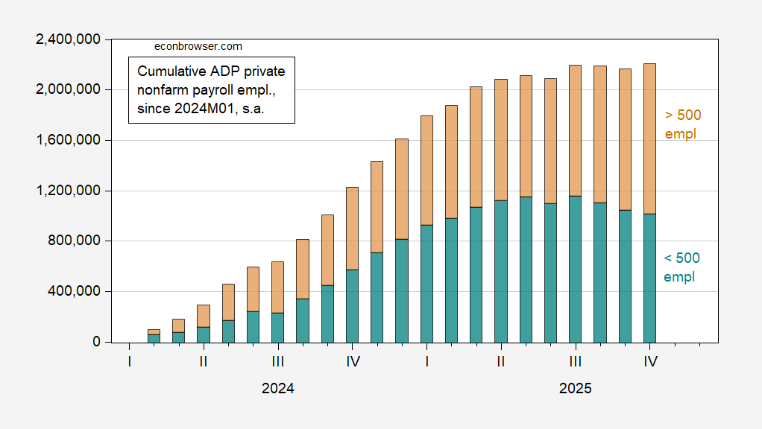Select the chart title legend box
The height and width of the screenshot is (429, 762).
tap(212, 90)
